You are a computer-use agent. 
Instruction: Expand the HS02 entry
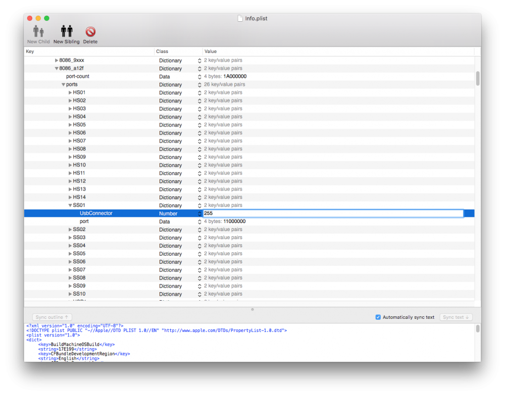(x=70, y=101)
